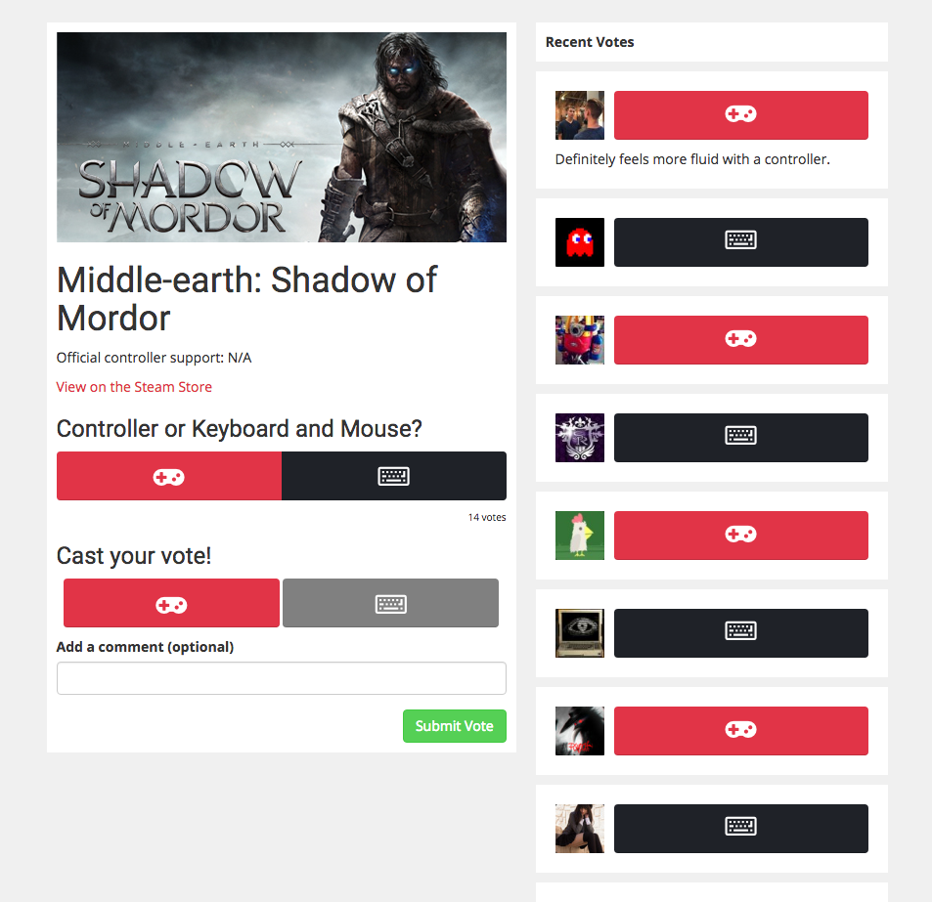Select the keyboard icon under Cast your vote

(390, 603)
